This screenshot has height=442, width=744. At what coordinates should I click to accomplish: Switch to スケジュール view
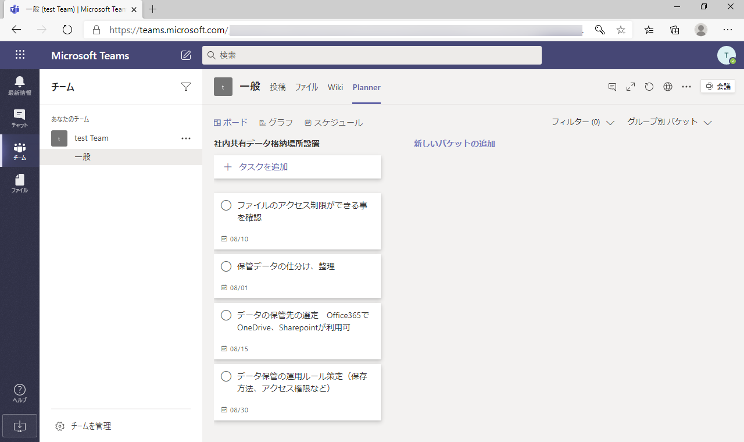pyautogui.click(x=334, y=123)
